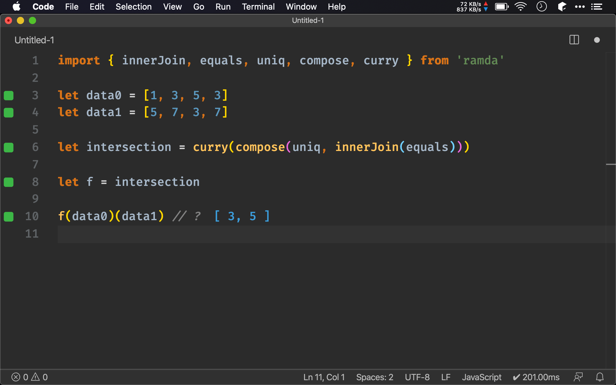
Task: Open the Terminal menu
Action: click(257, 6)
